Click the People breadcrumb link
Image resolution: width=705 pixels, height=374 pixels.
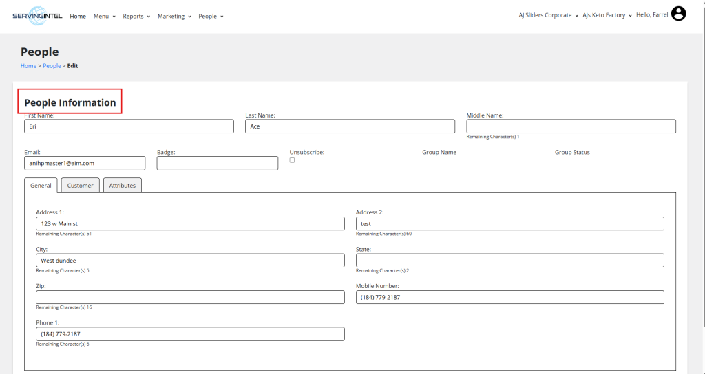click(52, 66)
